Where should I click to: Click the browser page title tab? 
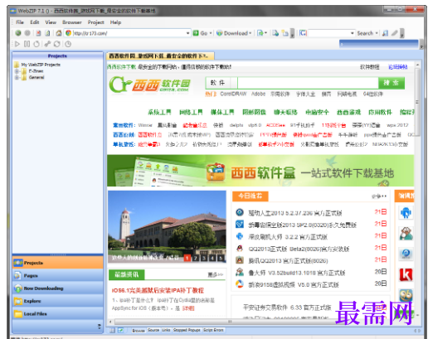coord(160,56)
